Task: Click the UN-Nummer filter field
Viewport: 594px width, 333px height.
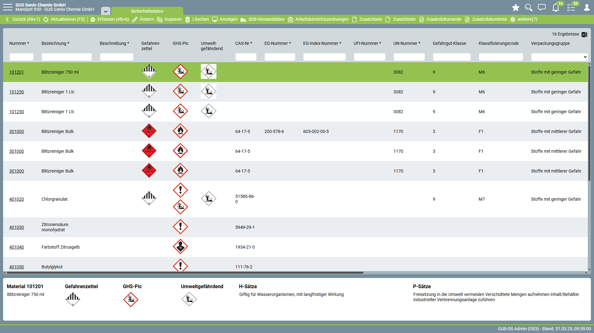Action: pos(409,57)
